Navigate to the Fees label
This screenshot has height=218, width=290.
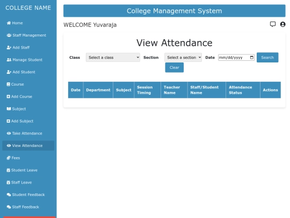tap(16, 158)
